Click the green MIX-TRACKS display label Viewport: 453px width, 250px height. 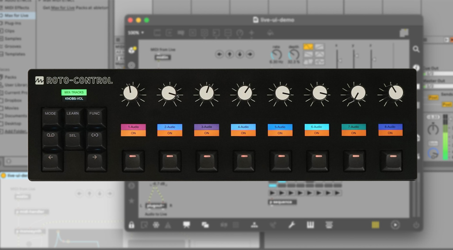coord(74,92)
